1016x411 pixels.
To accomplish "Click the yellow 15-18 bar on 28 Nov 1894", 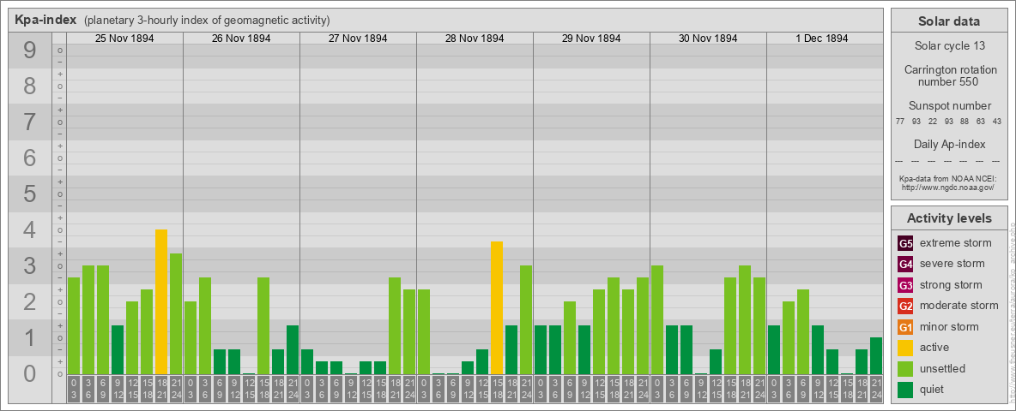I will 497,307.
